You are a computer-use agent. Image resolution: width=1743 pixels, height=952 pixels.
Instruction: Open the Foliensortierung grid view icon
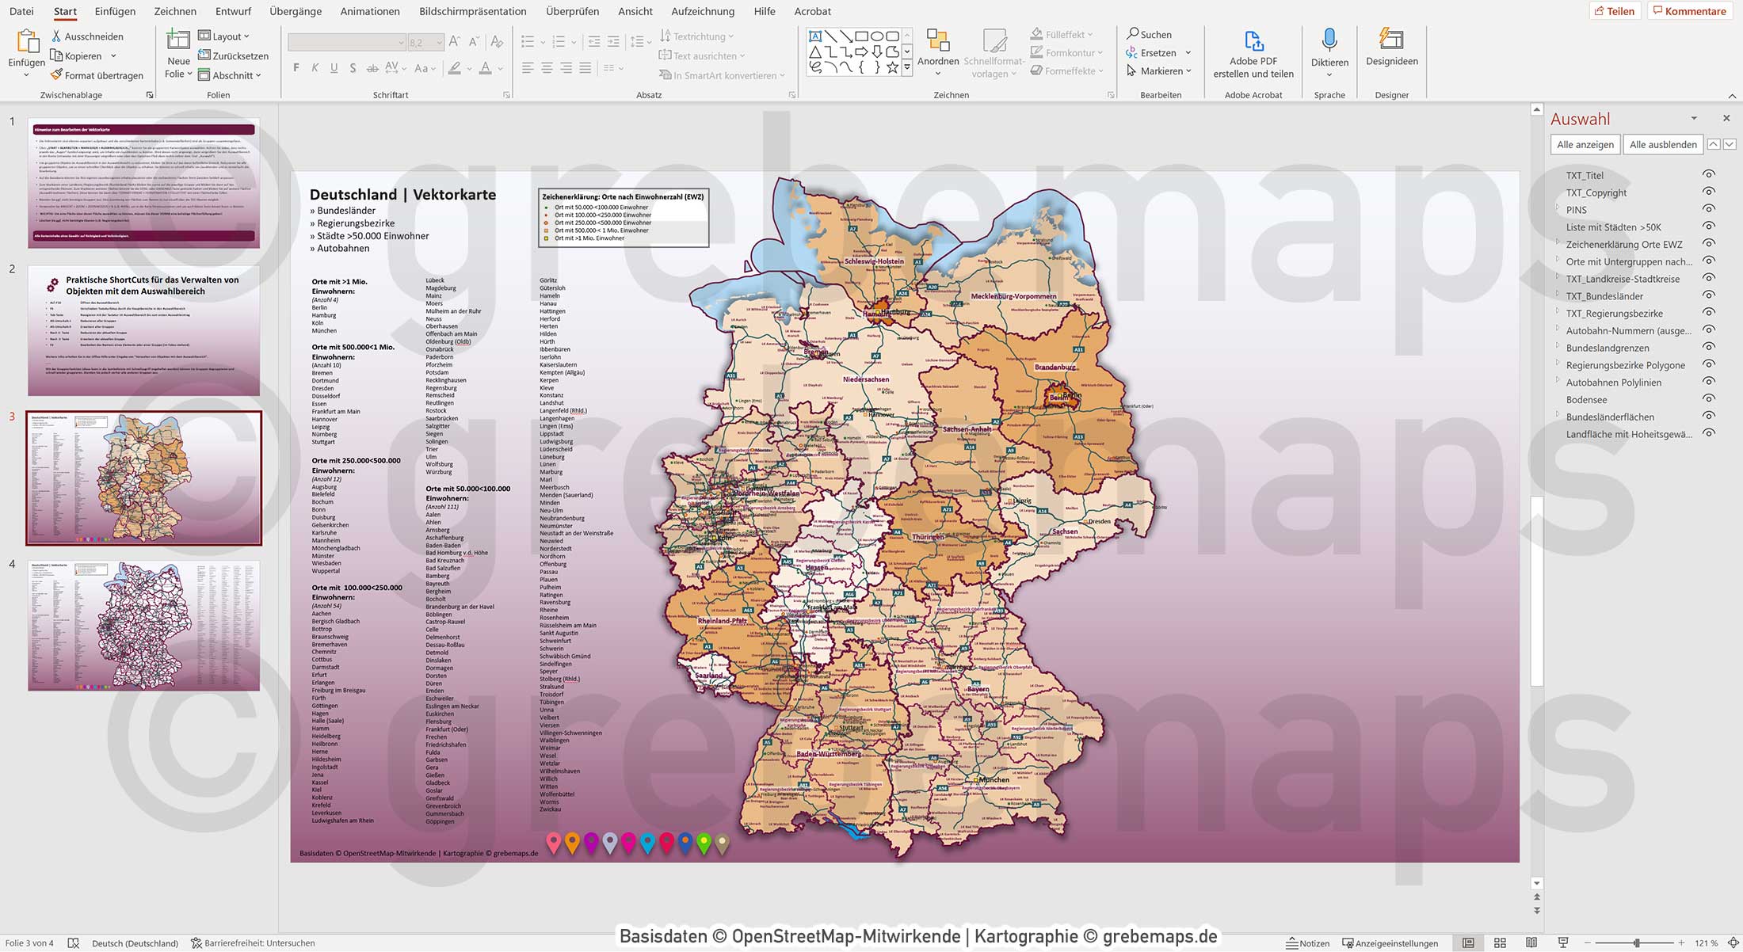coord(1501,942)
